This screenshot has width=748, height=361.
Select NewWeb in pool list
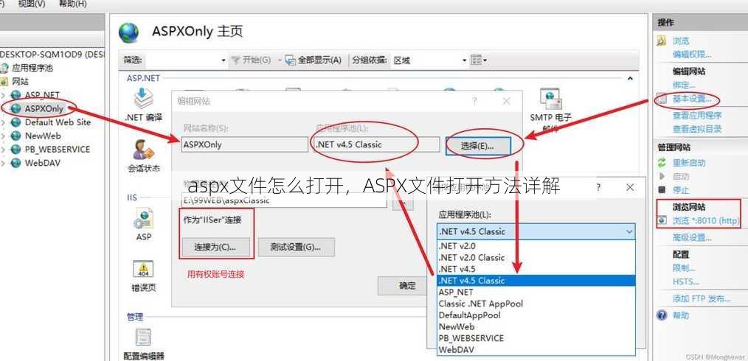536,326
